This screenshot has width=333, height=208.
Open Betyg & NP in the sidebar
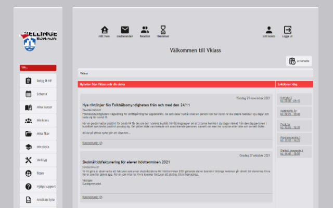(x=38, y=81)
